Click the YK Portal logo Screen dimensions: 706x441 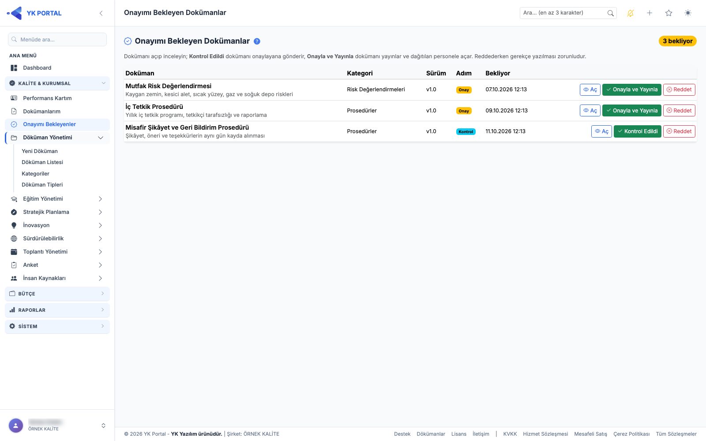click(x=34, y=13)
